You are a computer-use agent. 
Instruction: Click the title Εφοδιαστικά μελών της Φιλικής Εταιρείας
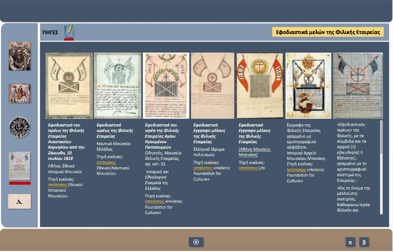tap(328, 32)
